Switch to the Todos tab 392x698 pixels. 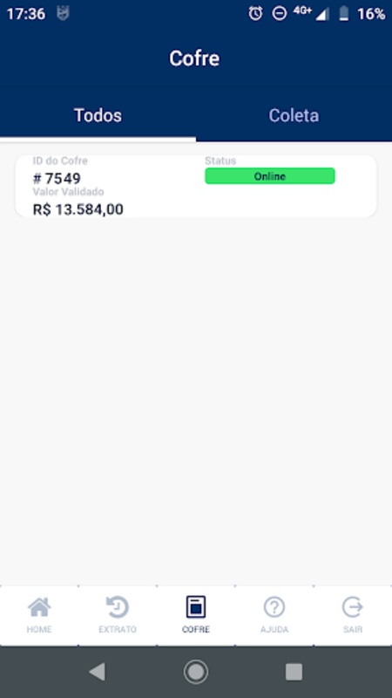[x=98, y=115]
